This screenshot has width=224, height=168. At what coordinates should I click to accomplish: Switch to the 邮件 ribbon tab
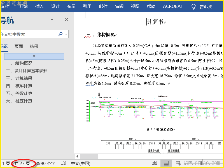[103, 6]
